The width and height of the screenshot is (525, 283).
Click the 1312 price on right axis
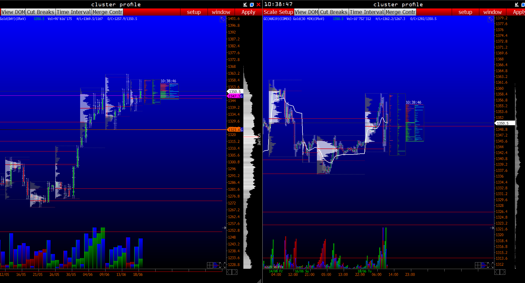(x=500, y=264)
